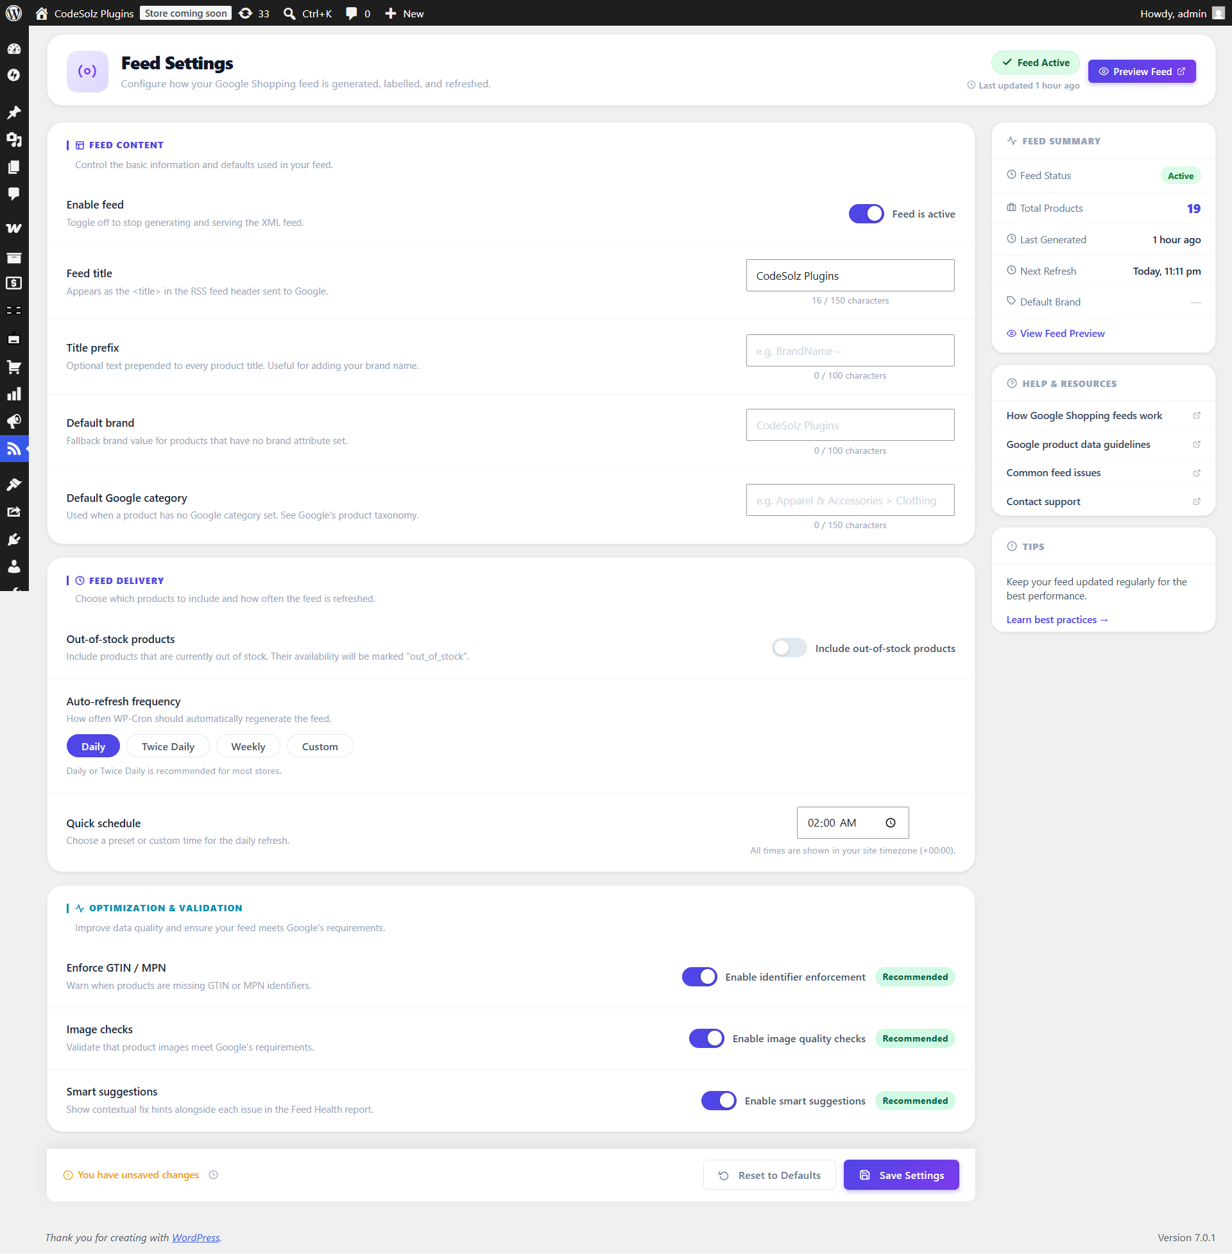The width and height of the screenshot is (1232, 1254).
Task: Click the 02:00 AM quick schedule time field
Action: pos(852,823)
